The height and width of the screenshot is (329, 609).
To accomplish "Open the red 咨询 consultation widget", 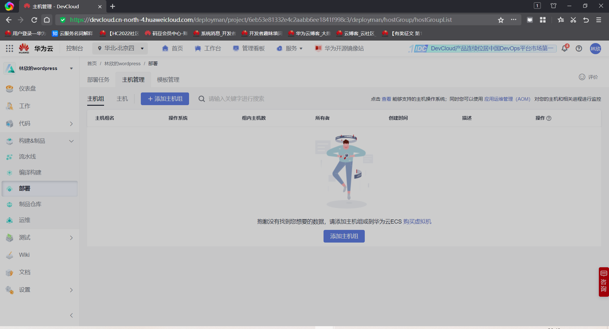I will pos(604,282).
